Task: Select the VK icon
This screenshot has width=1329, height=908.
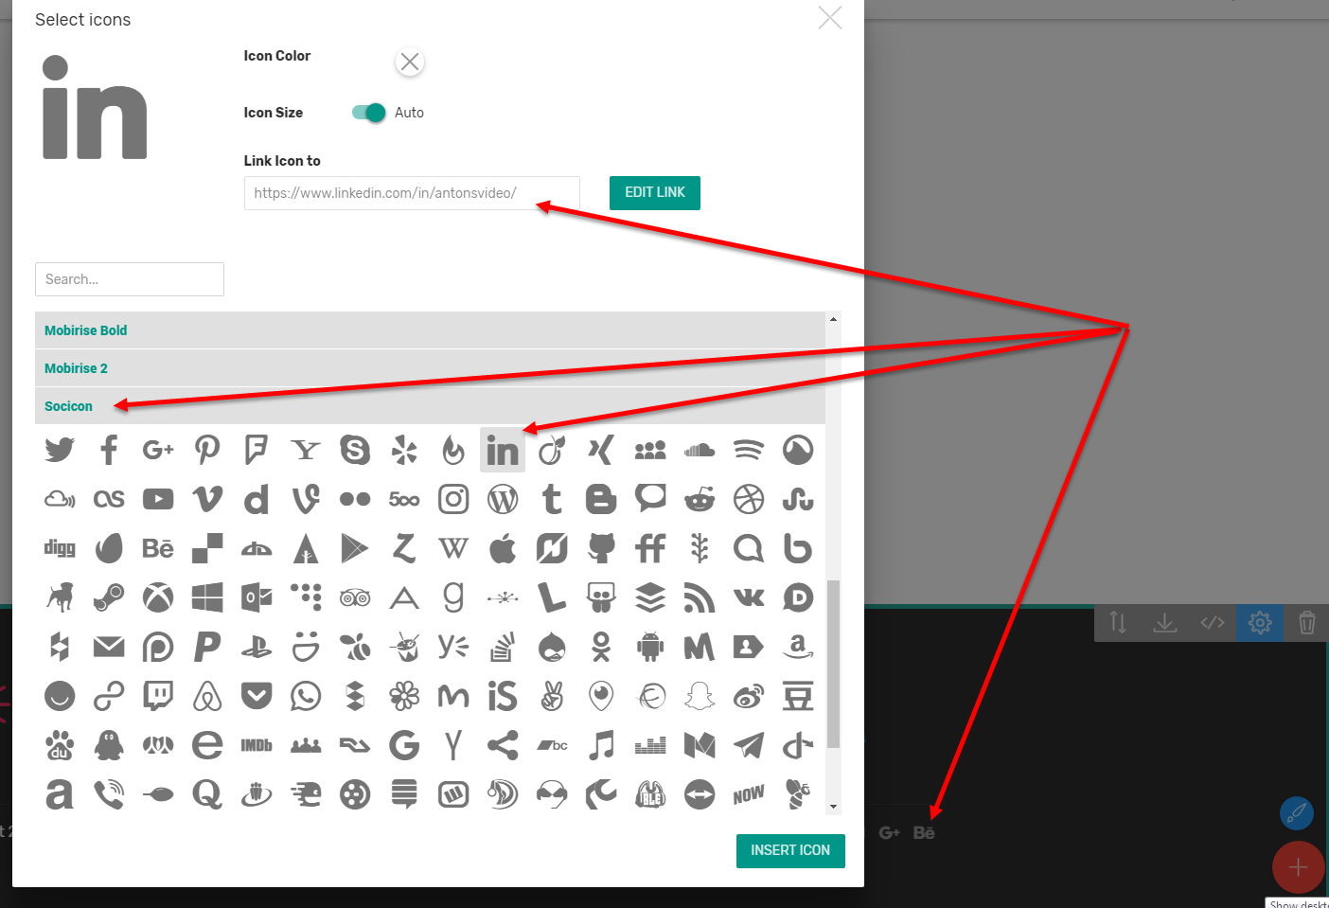Action: 749,597
